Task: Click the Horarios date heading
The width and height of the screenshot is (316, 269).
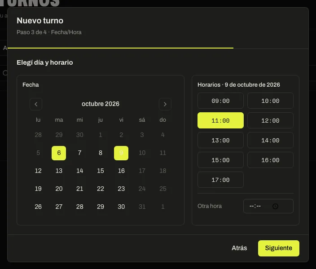Action: [x=239, y=85]
